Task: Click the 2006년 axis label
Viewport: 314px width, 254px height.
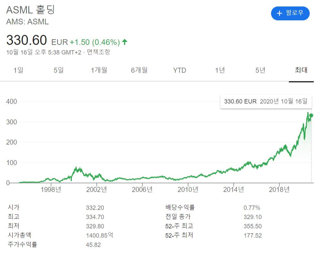Action: coord(142,189)
